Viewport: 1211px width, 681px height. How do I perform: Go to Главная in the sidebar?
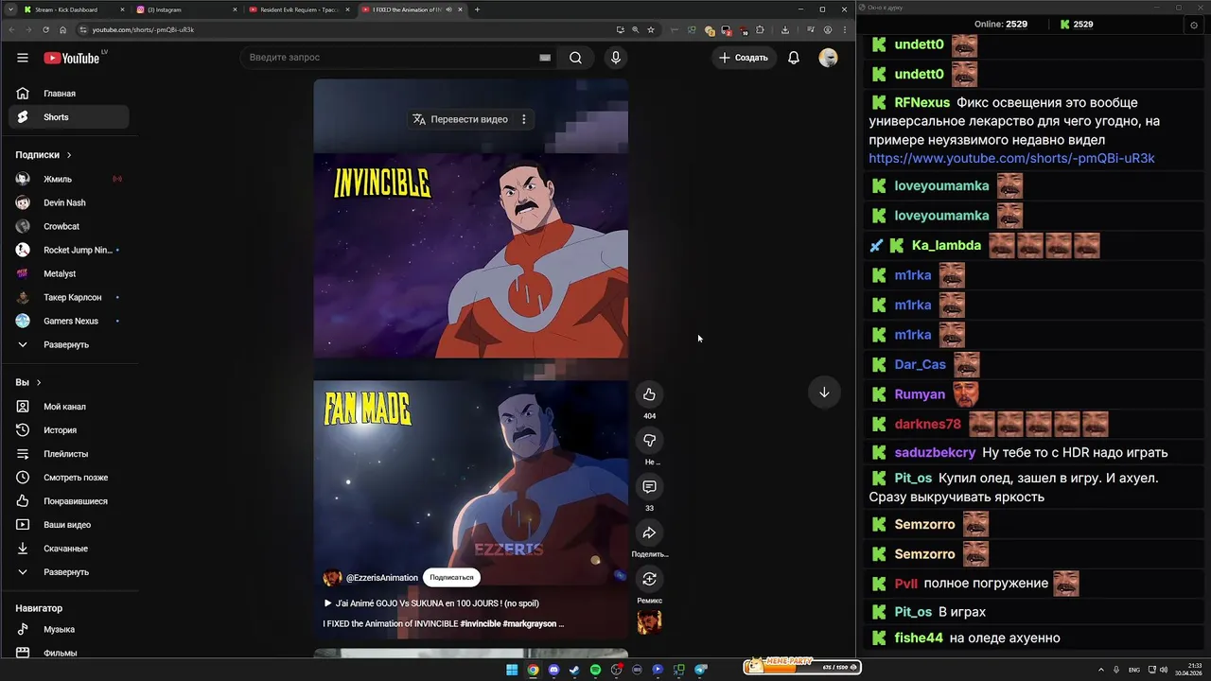coord(69,94)
